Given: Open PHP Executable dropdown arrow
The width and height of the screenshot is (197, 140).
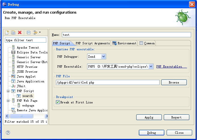Looking at the screenshot, I should click(151, 66).
